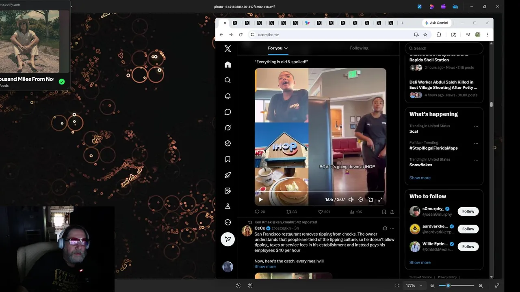Viewport: 520px width, 292px height.
Task: Reload the x.com page in Chrome
Action: (x=240, y=35)
